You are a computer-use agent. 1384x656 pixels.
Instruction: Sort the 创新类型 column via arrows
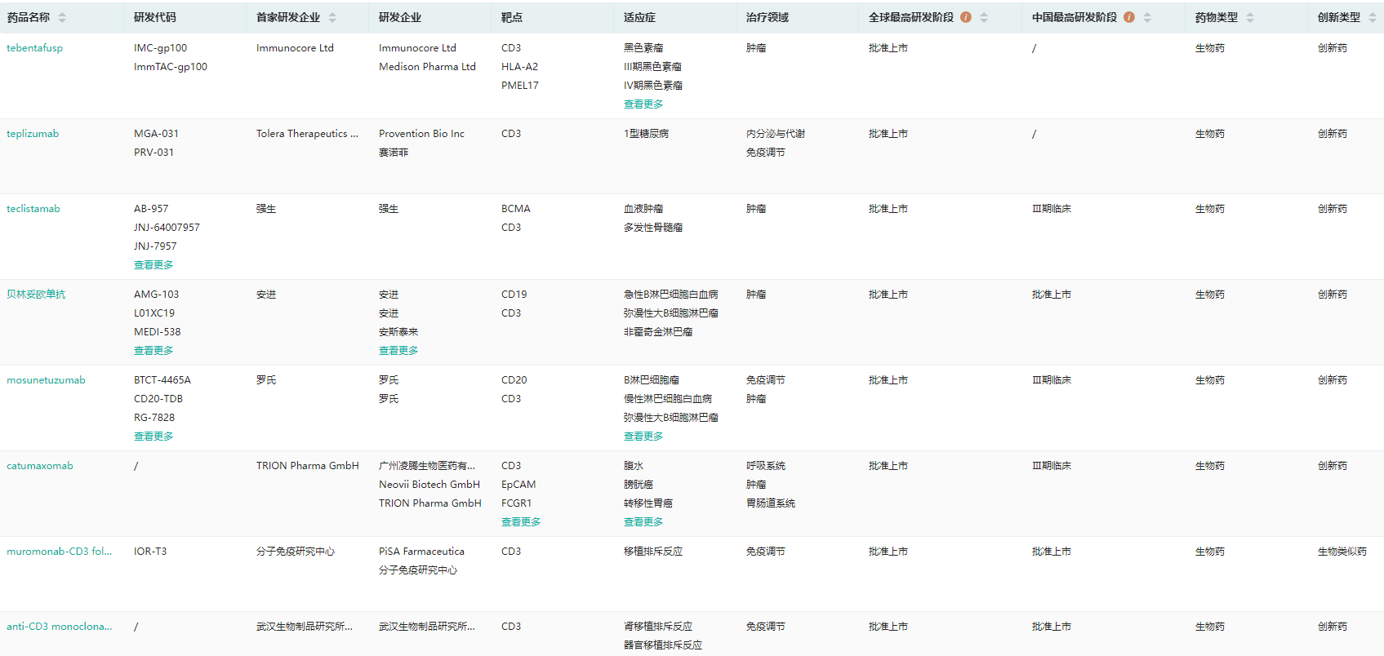point(1373,17)
